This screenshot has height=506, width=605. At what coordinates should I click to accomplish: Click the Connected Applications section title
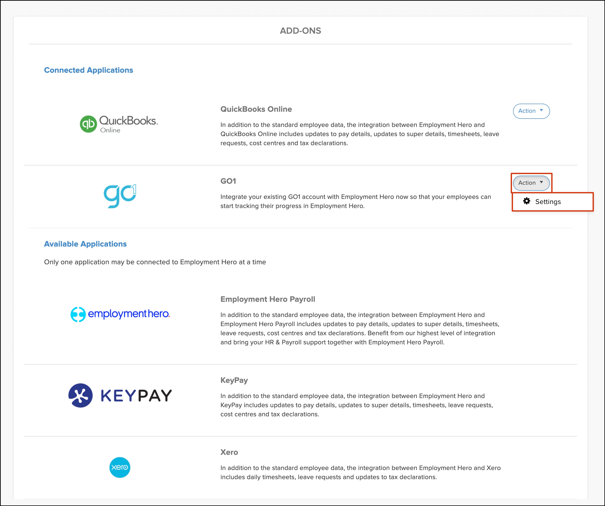[x=88, y=70]
